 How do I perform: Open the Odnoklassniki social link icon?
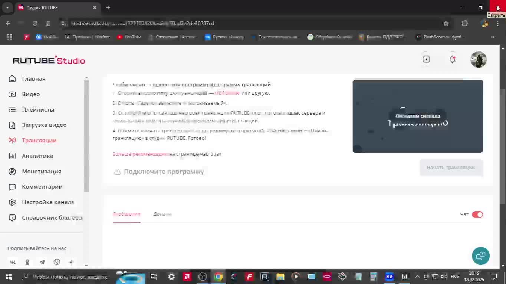click(x=27, y=262)
